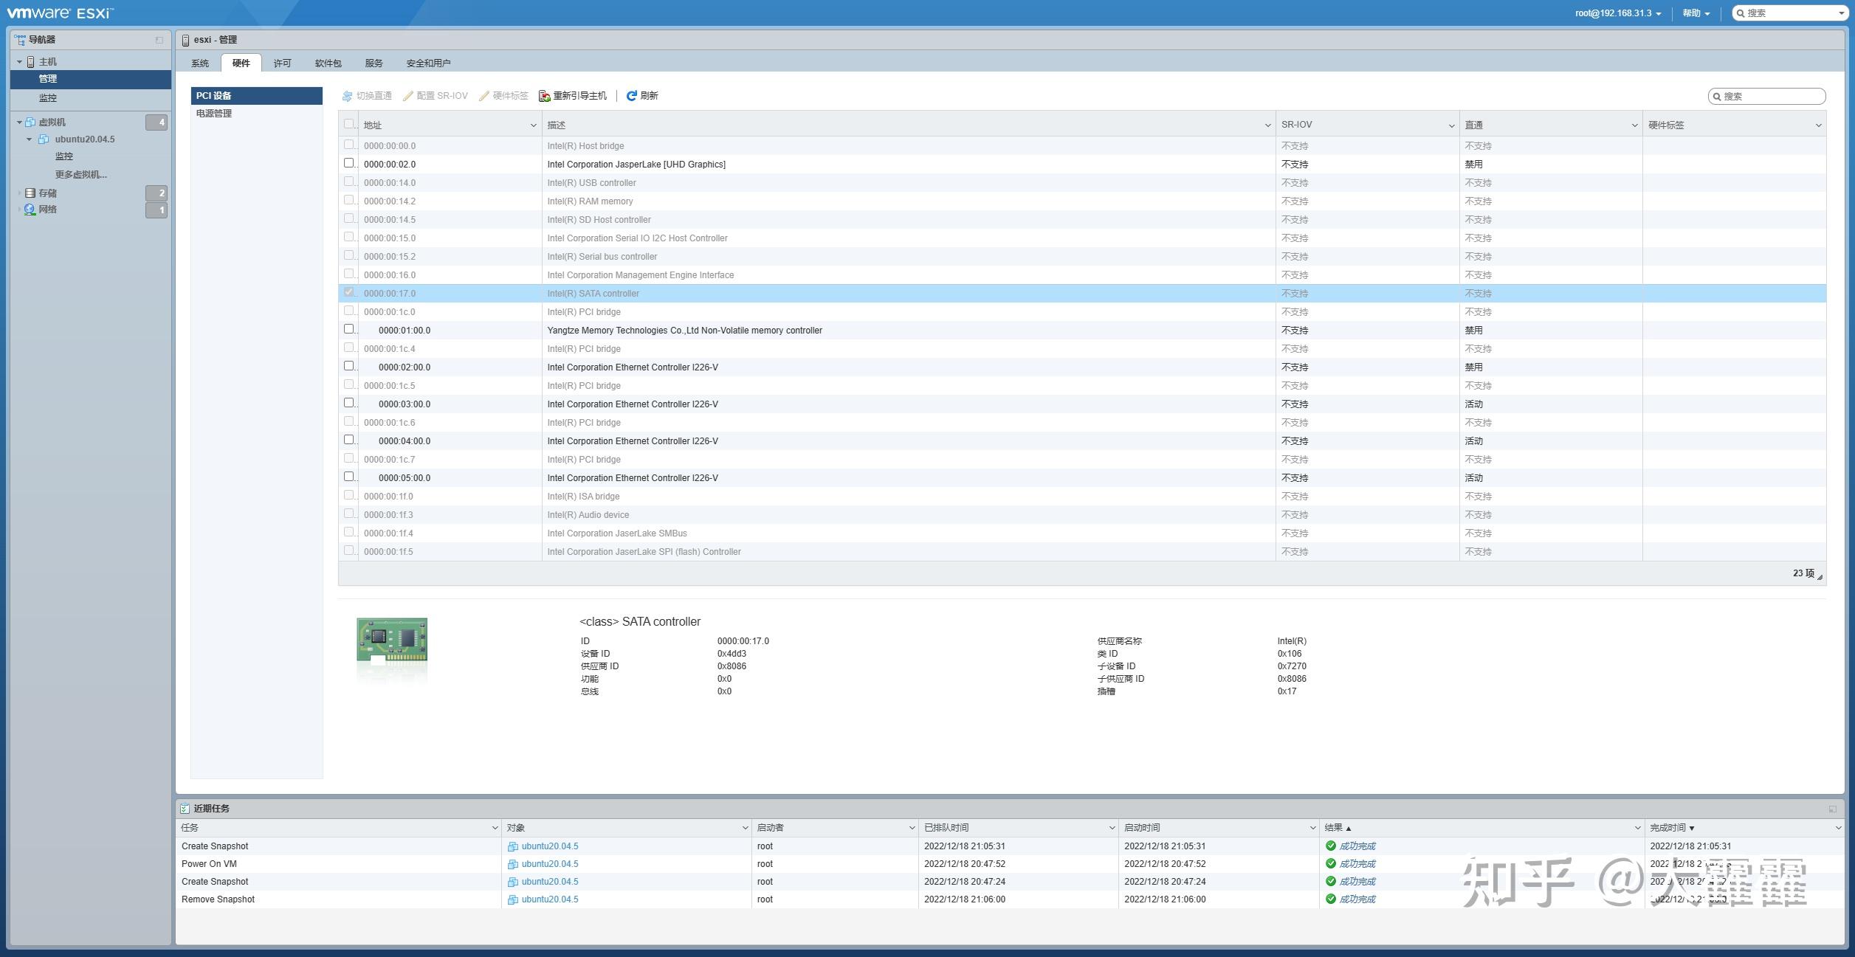Click the Toggle passthrough (切换直通) icon
Screen dimensions: 1855x957
pyautogui.click(x=347, y=96)
